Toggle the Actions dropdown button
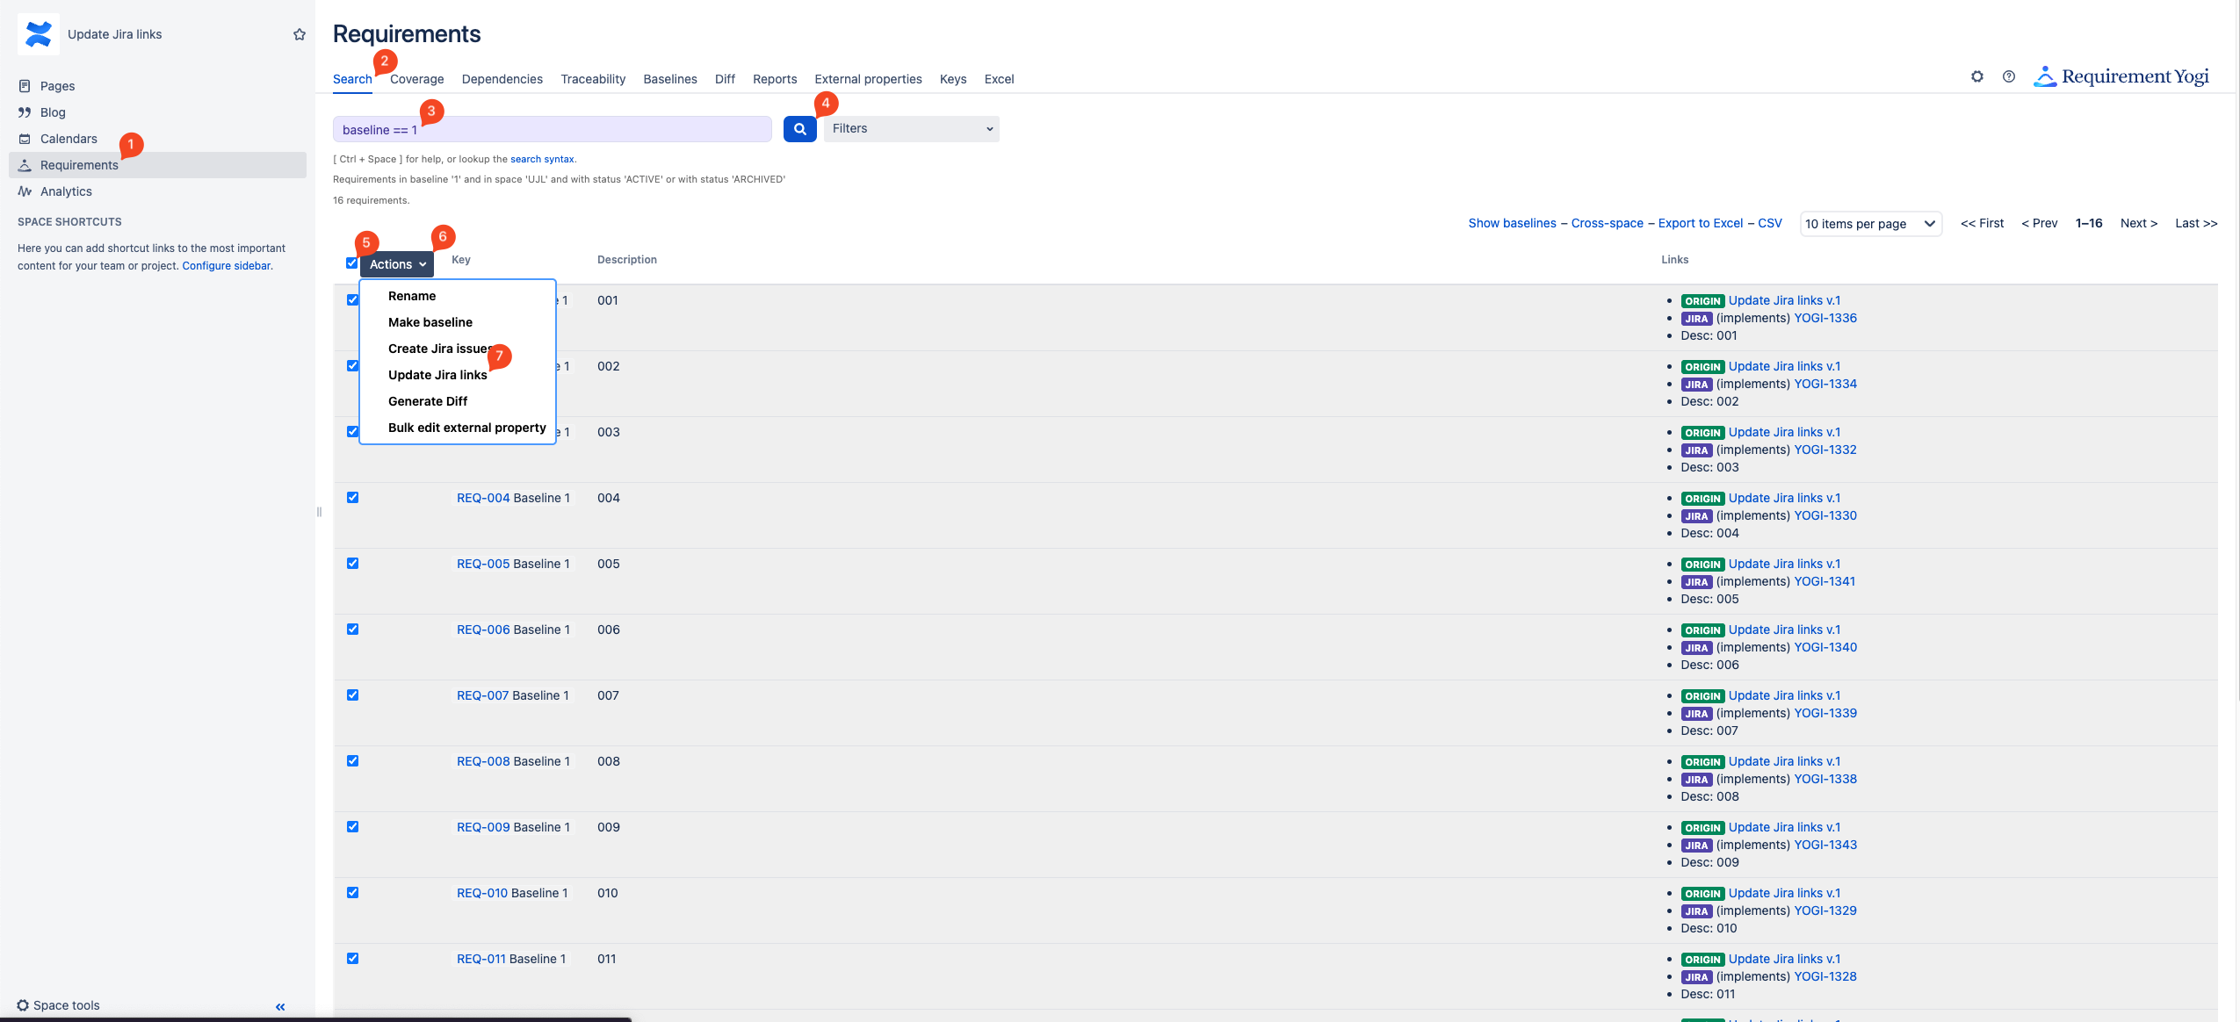The image size is (2240, 1022). click(397, 264)
